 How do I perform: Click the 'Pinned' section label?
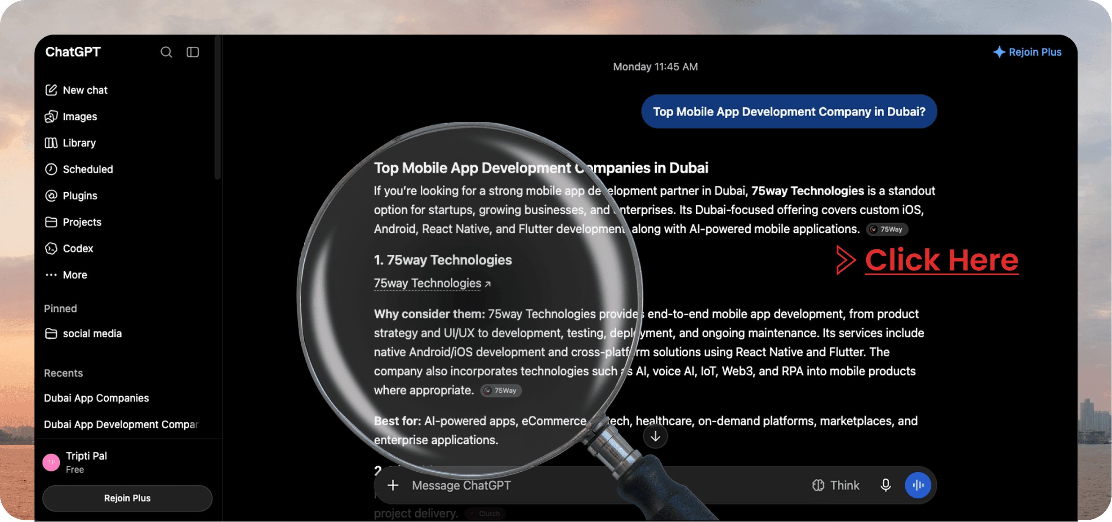click(61, 309)
